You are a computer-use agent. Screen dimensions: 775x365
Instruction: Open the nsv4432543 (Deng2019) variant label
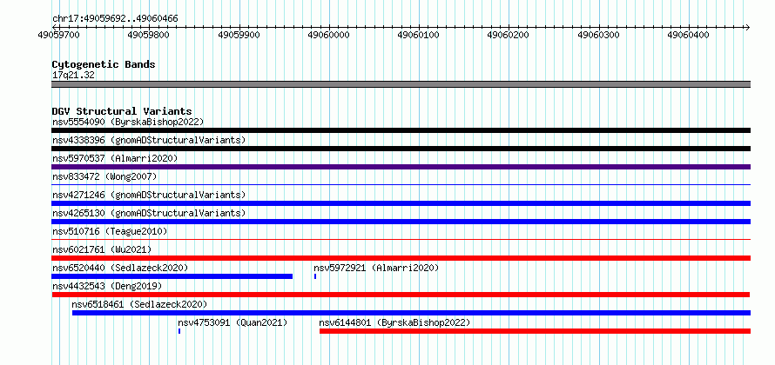click(x=107, y=286)
